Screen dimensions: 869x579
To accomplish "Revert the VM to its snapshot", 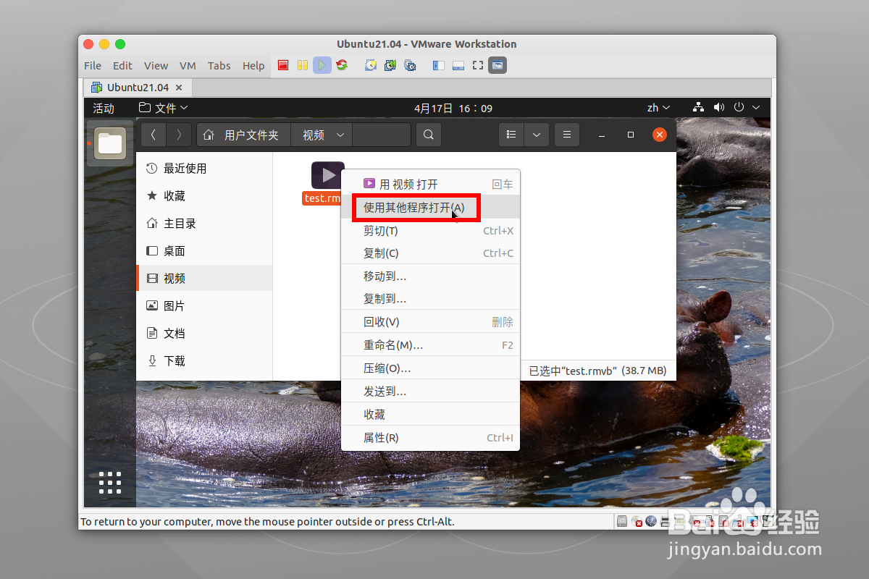I will pyautogui.click(x=390, y=65).
